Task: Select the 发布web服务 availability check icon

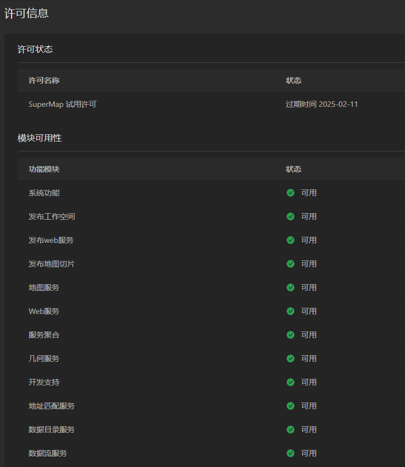Action: click(291, 240)
